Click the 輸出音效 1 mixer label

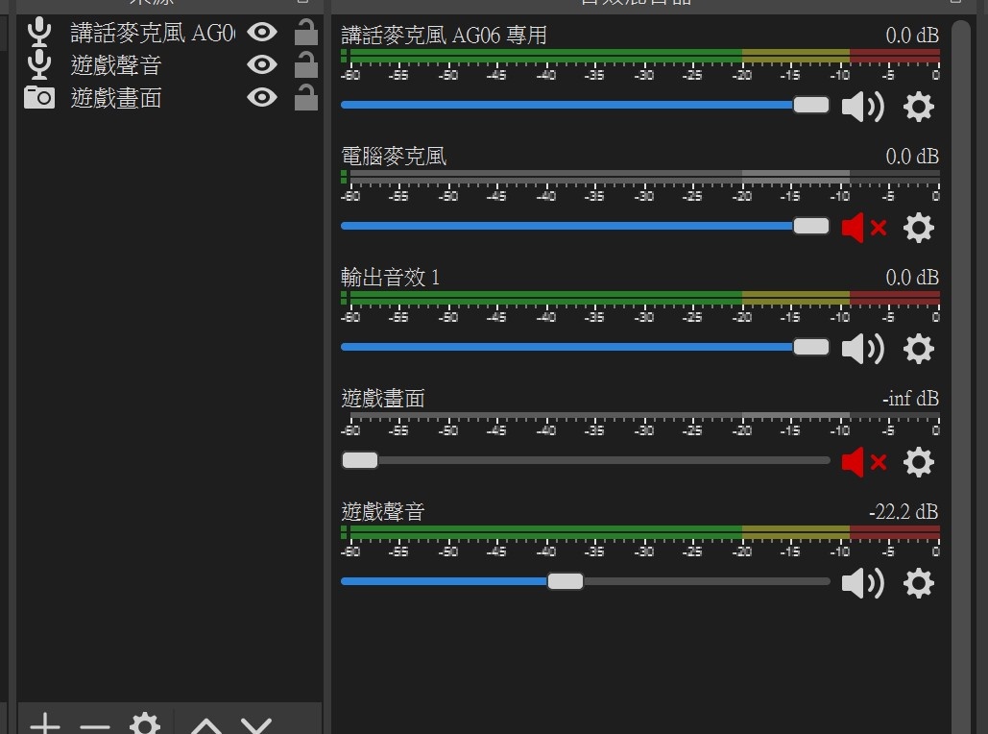point(390,278)
